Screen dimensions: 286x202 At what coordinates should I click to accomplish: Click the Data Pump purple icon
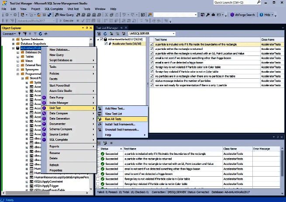click(x=44, y=98)
